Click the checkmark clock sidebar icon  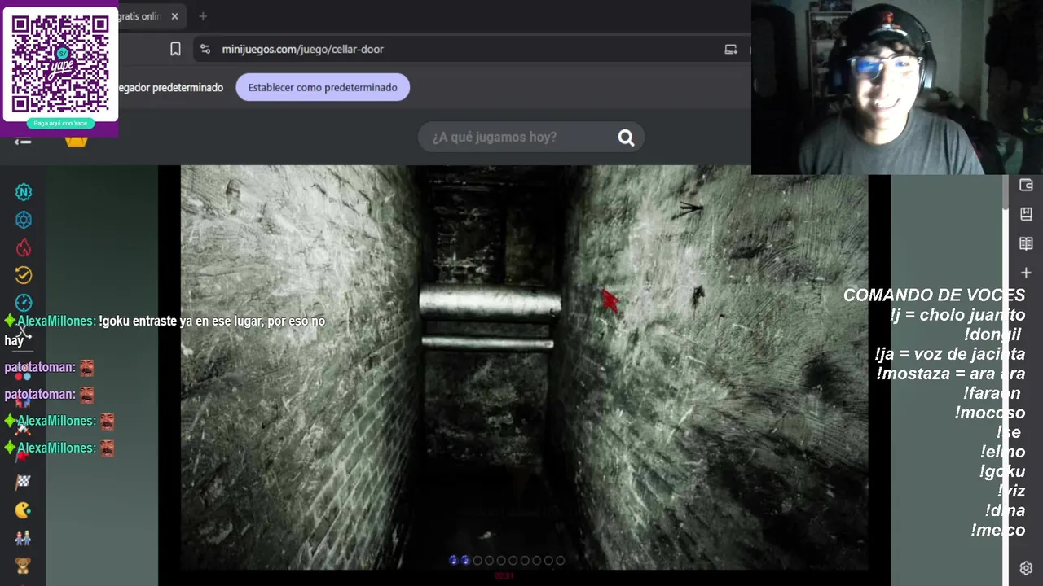click(24, 275)
